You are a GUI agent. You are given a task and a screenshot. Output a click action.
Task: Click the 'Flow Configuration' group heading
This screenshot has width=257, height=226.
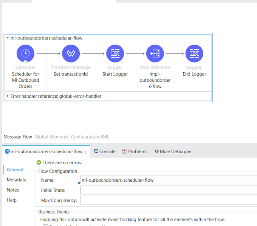pyautogui.click(x=58, y=171)
